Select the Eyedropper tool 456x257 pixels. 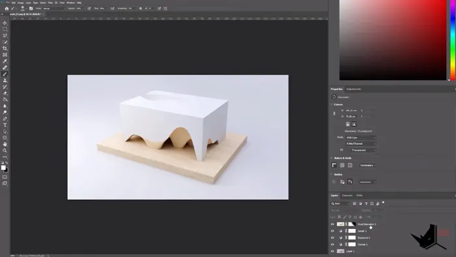coord(5,61)
